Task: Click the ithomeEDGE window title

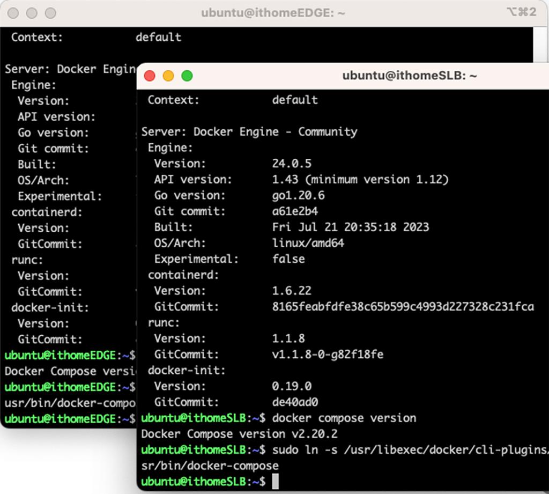Action: pos(273,13)
